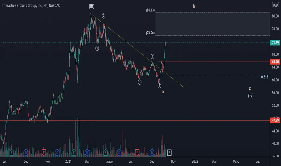Select the circled 5 wave label

pos(159,86)
